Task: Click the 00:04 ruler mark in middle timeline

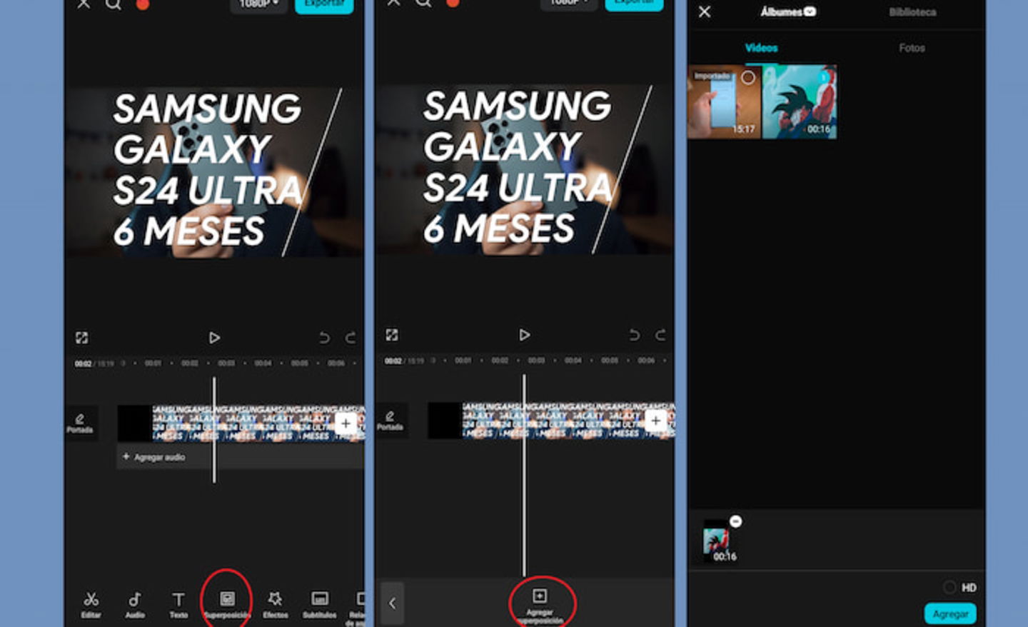Action: coord(573,361)
